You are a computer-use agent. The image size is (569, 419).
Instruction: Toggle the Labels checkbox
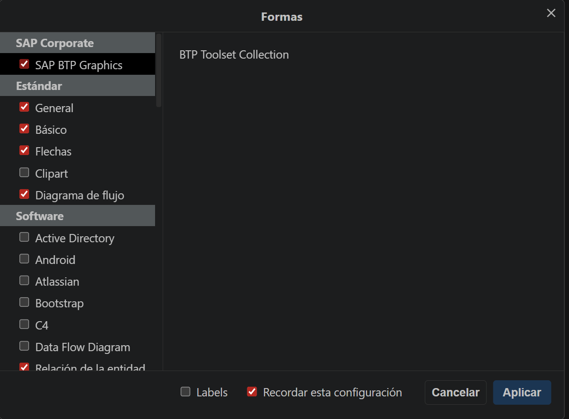tap(186, 392)
